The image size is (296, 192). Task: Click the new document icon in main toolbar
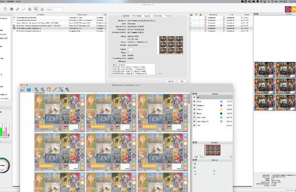(x=5, y=9)
